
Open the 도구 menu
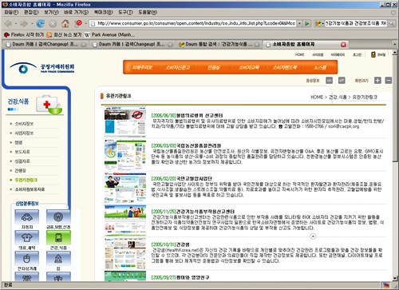(x=125, y=12)
